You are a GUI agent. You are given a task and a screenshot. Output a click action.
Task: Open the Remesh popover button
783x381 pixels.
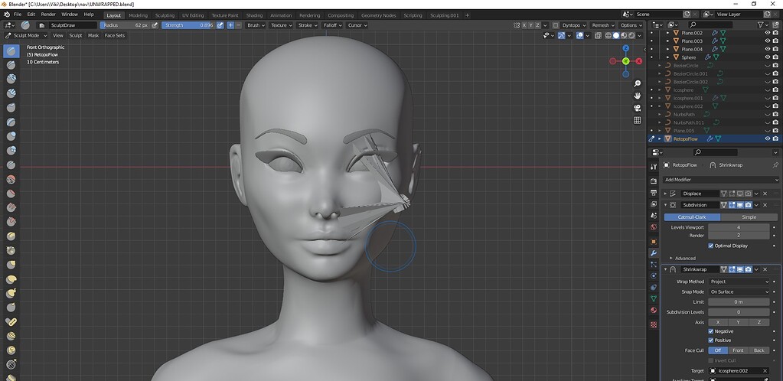point(602,25)
